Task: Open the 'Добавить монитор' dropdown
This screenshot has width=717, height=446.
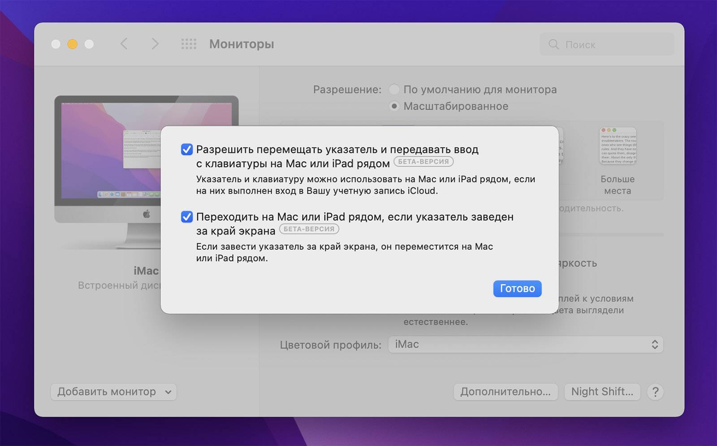Action: pyautogui.click(x=114, y=392)
